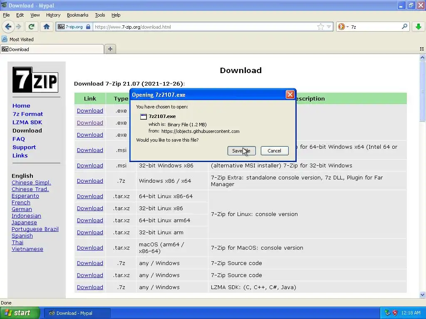Select the Download tab

[x=52, y=49]
